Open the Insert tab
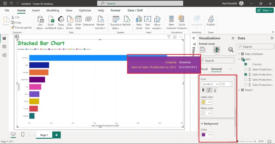This screenshot has width=275, height=144. pyautogui.click(x=36, y=10)
